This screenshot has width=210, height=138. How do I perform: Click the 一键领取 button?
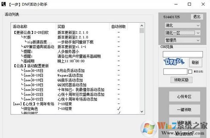(x=185, y=110)
